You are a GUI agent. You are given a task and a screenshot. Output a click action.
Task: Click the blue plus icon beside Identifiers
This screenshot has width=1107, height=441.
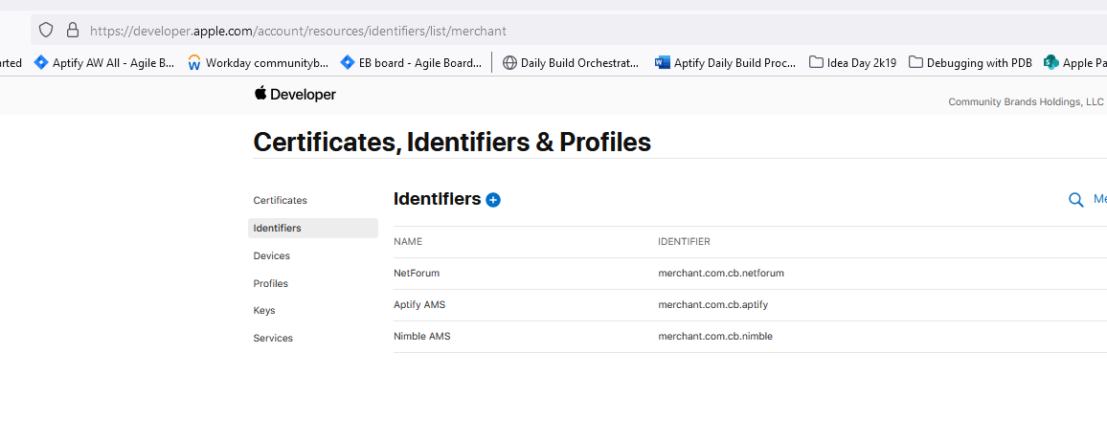point(493,200)
